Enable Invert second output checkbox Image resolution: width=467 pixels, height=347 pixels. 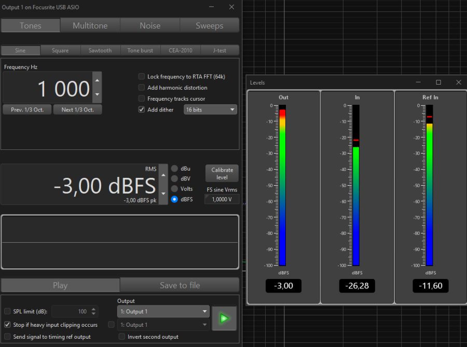121,337
